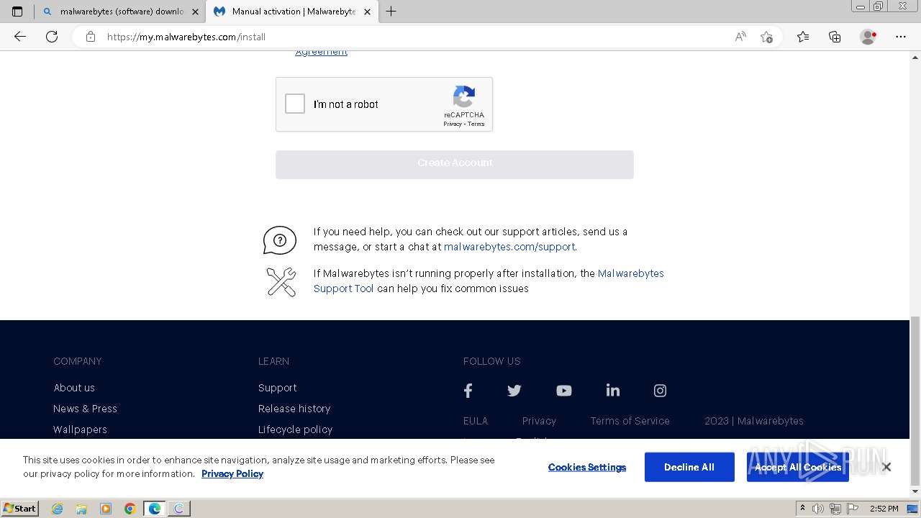
Task: Open News & Press footer link
Action: 85,409
